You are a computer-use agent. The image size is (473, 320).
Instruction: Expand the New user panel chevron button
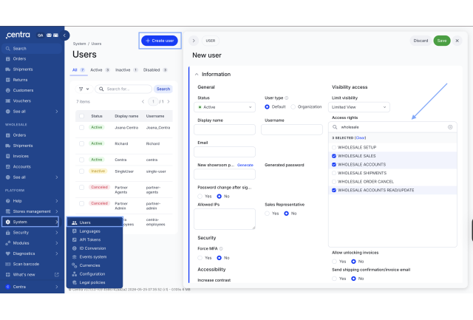(194, 41)
